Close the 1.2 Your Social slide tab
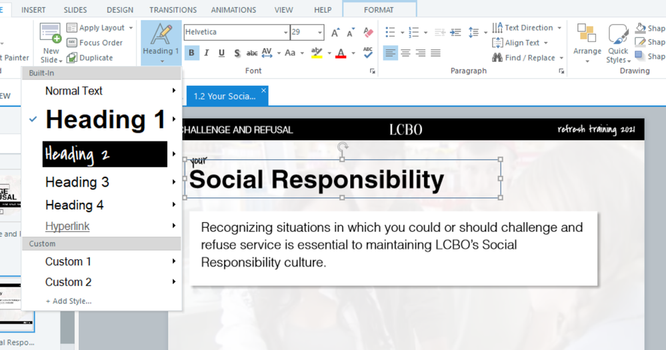 [x=263, y=91]
